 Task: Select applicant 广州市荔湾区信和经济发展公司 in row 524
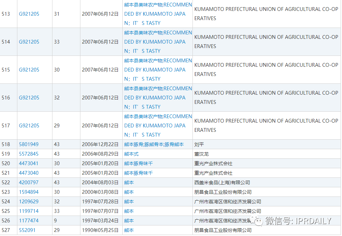click(x=228, y=202)
